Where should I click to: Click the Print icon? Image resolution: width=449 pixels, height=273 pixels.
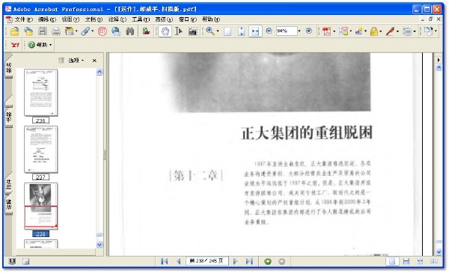click(56, 31)
